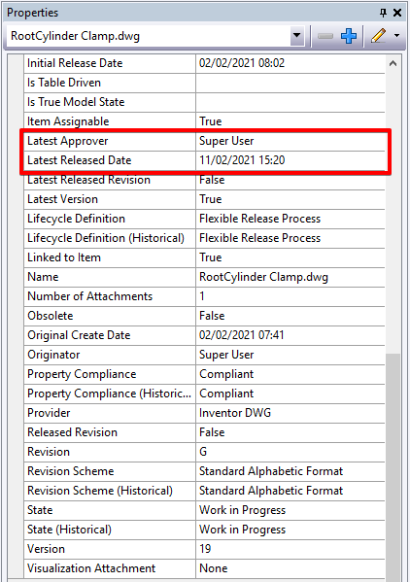
Task: Select the State property row
Action: pyautogui.click(x=204, y=510)
